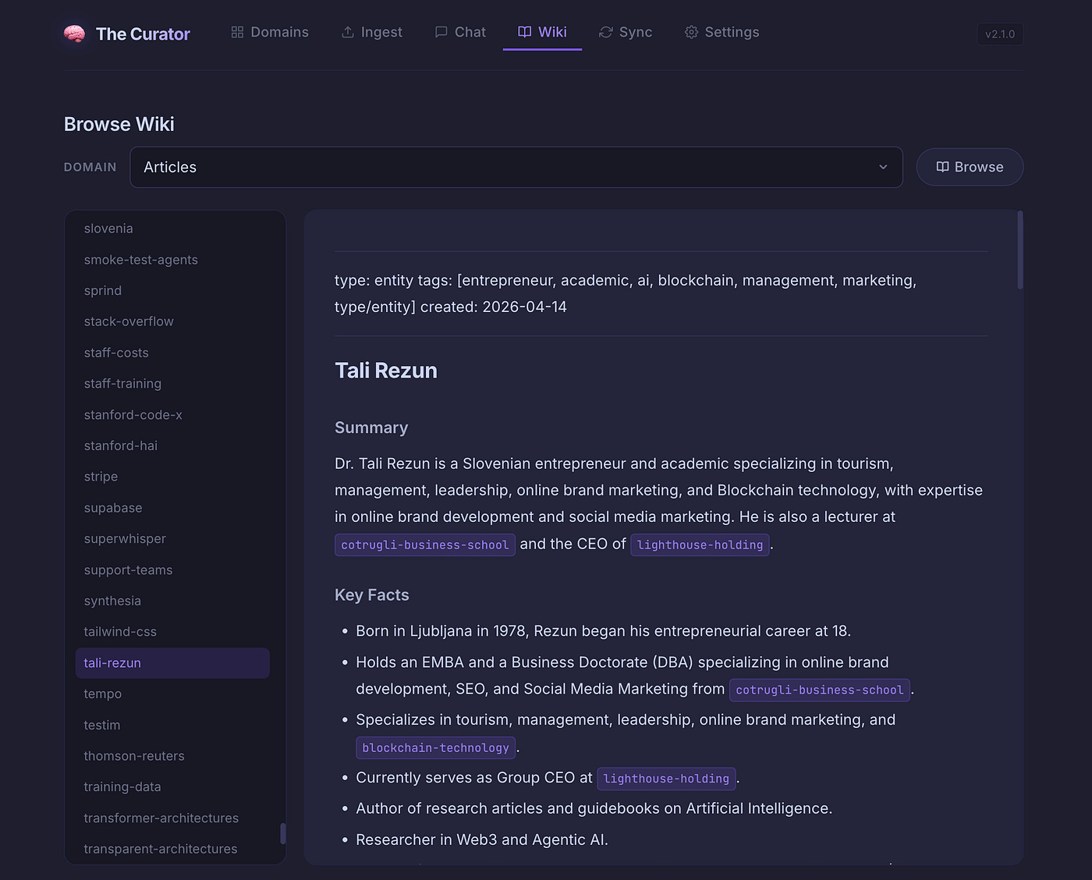Select testim in the sidebar
This screenshot has width=1092, height=880.
point(172,726)
